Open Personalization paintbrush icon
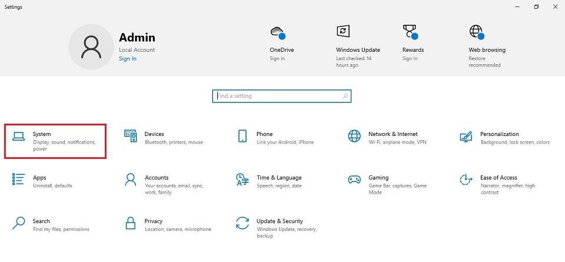The width and height of the screenshot is (565, 262). [x=466, y=137]
